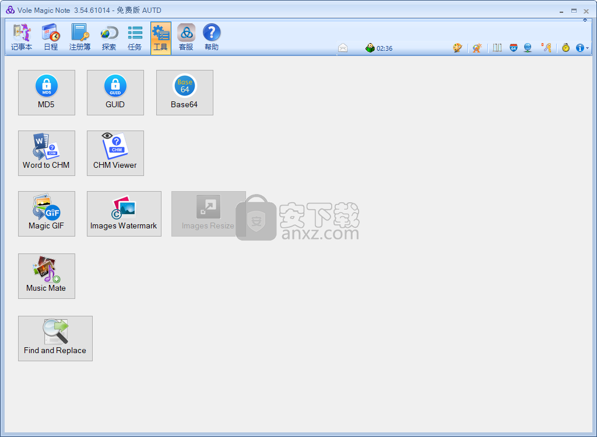Viewport: 597px width, 437px height.
Task: Click the blue globe network icon
Action: (x=528, y=48)
